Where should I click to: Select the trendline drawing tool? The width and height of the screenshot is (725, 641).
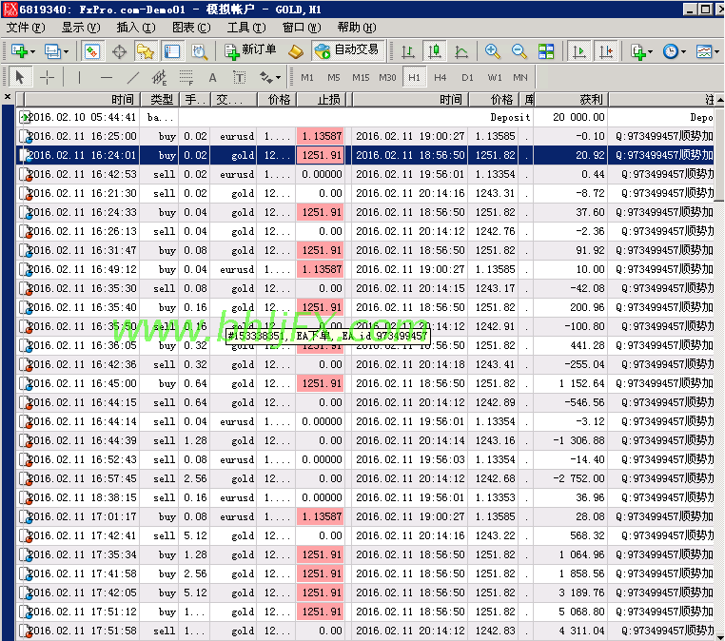pyautogui.click(x=133, y=78)
